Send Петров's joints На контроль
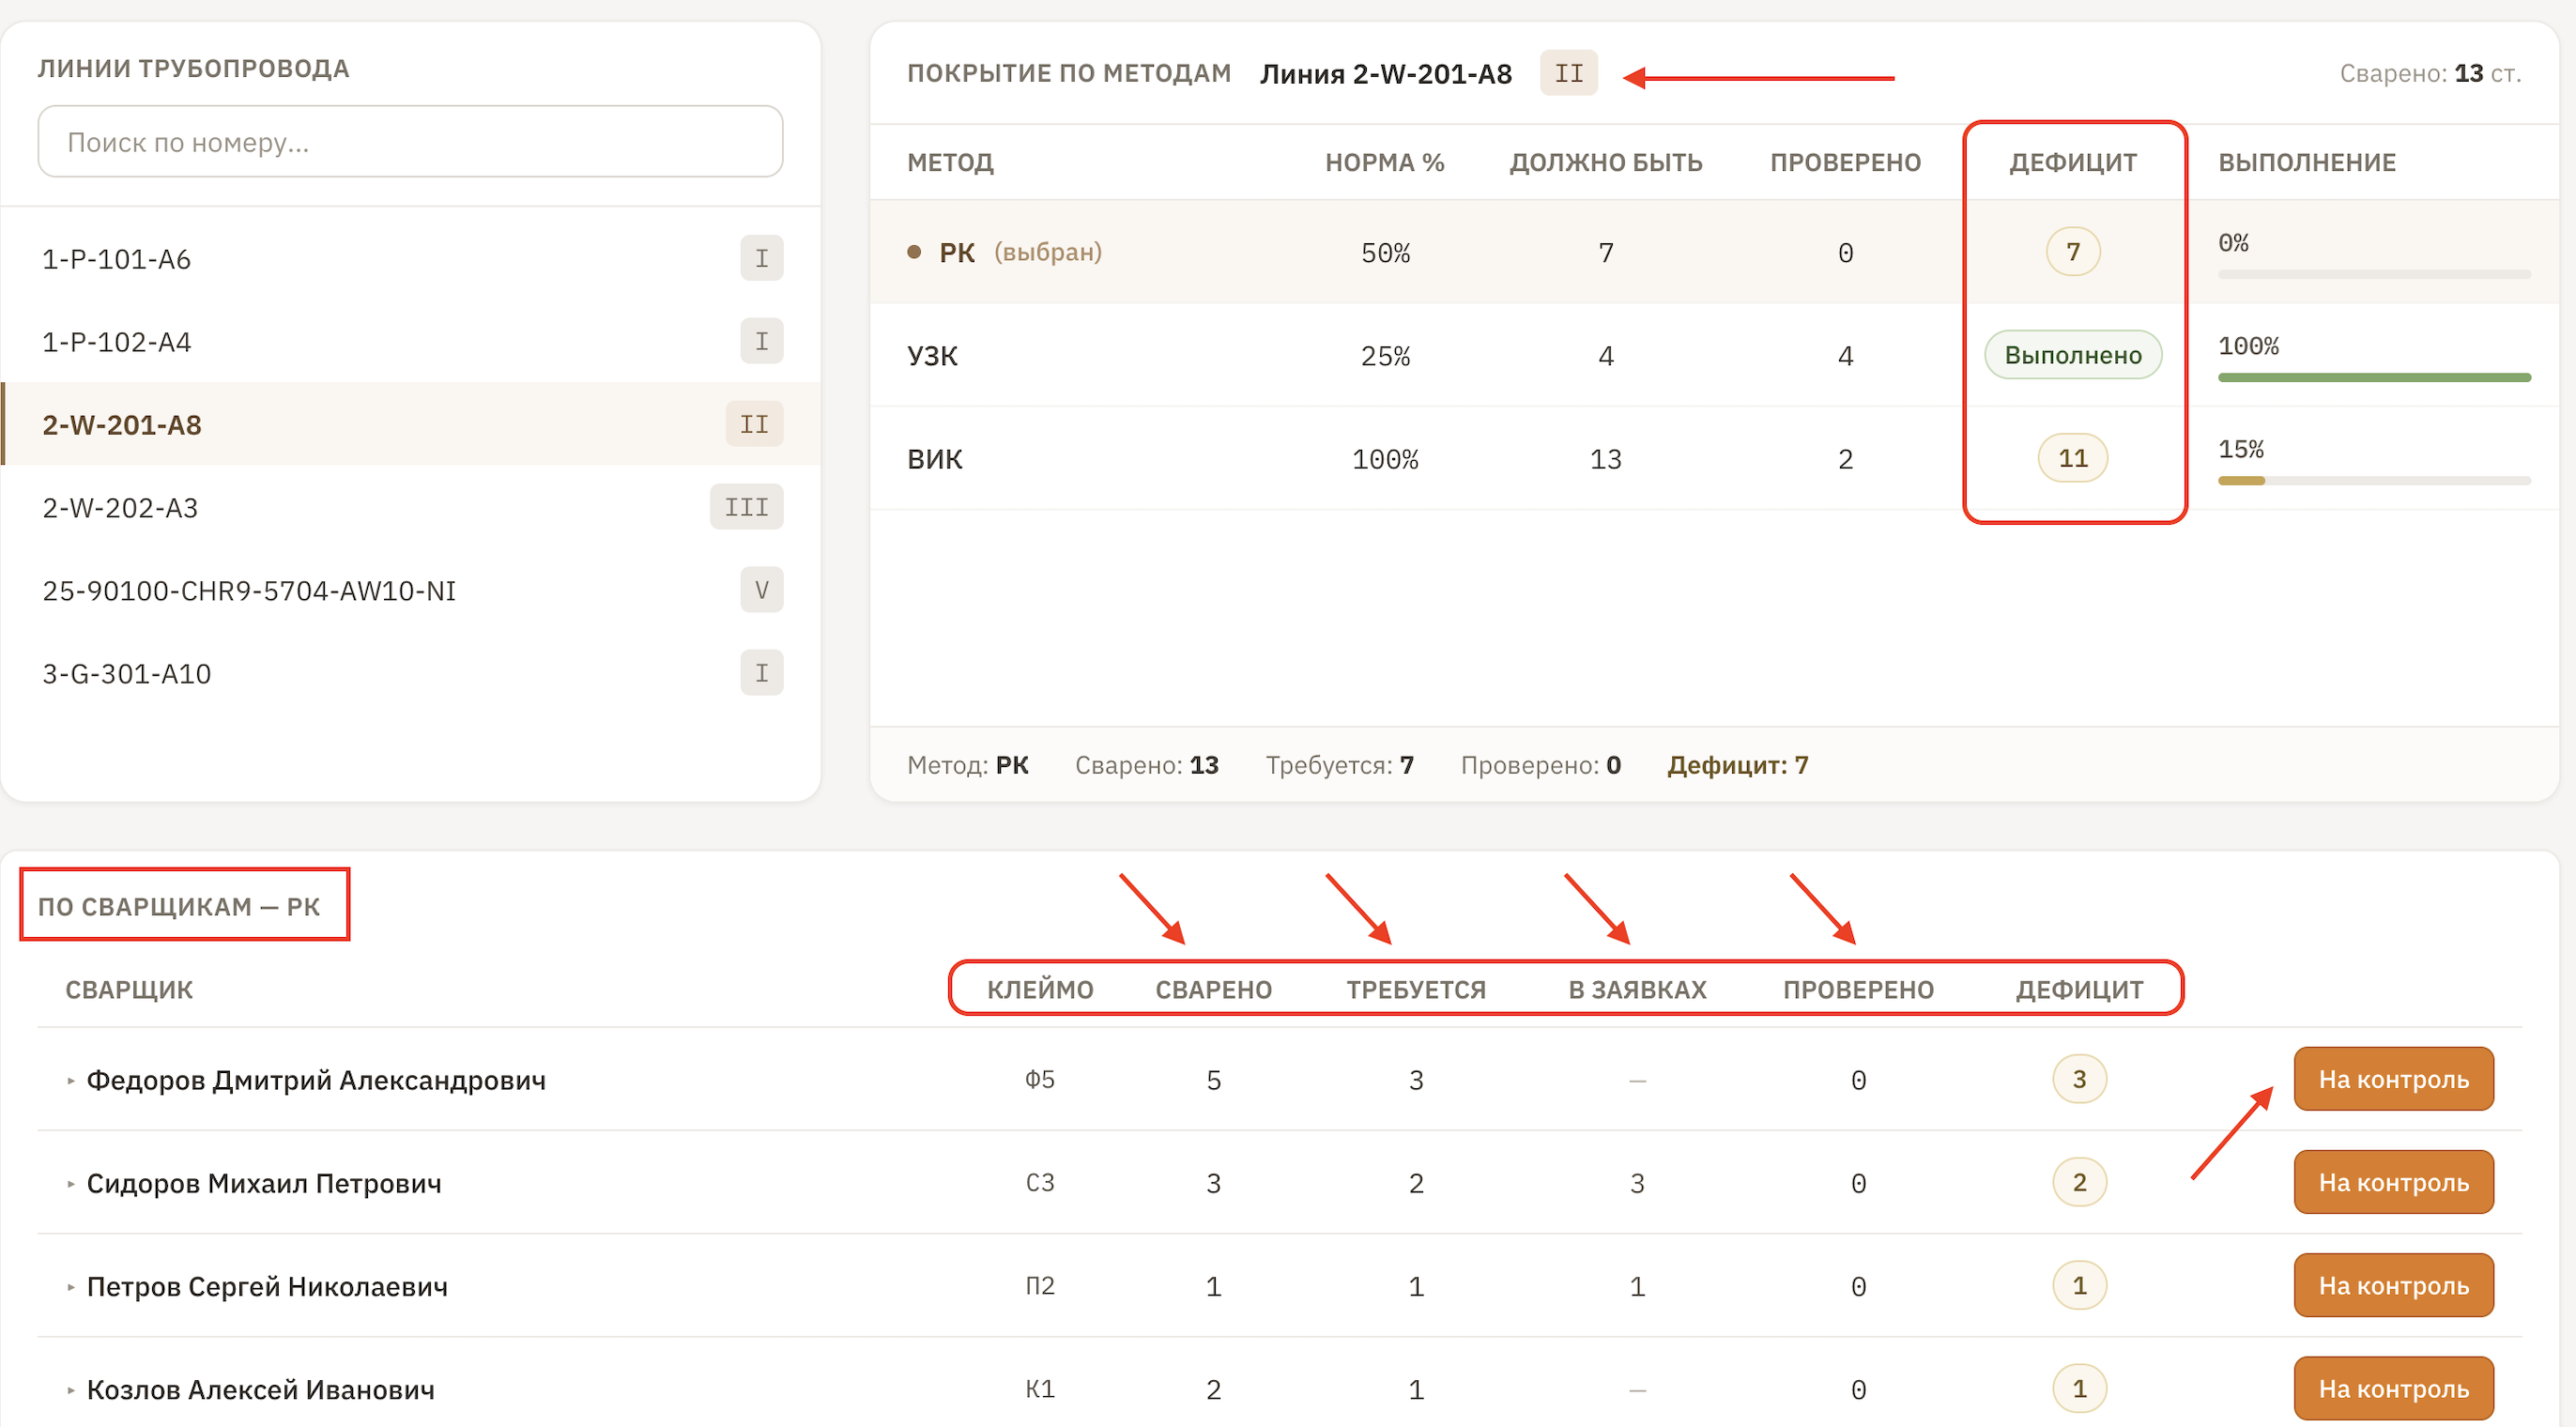The height and width of the screenshot is (1427, 2576). (x=2394, y=1286)
